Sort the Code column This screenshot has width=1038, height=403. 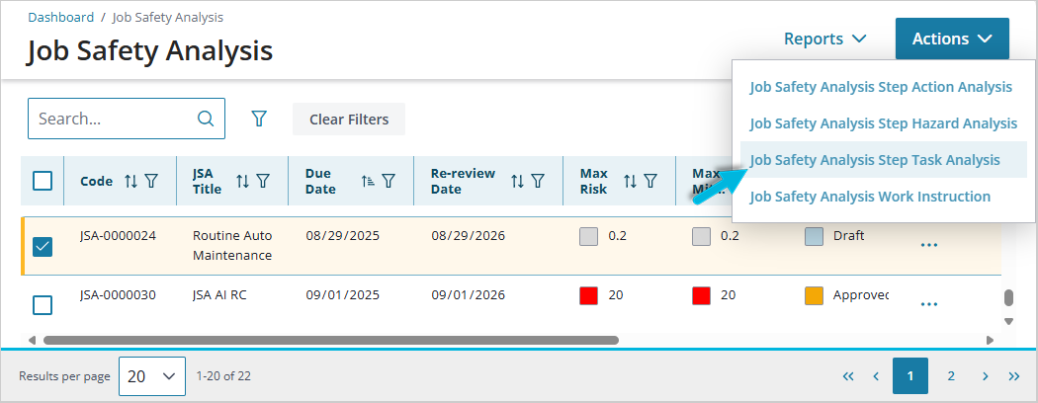pos(131,181)
